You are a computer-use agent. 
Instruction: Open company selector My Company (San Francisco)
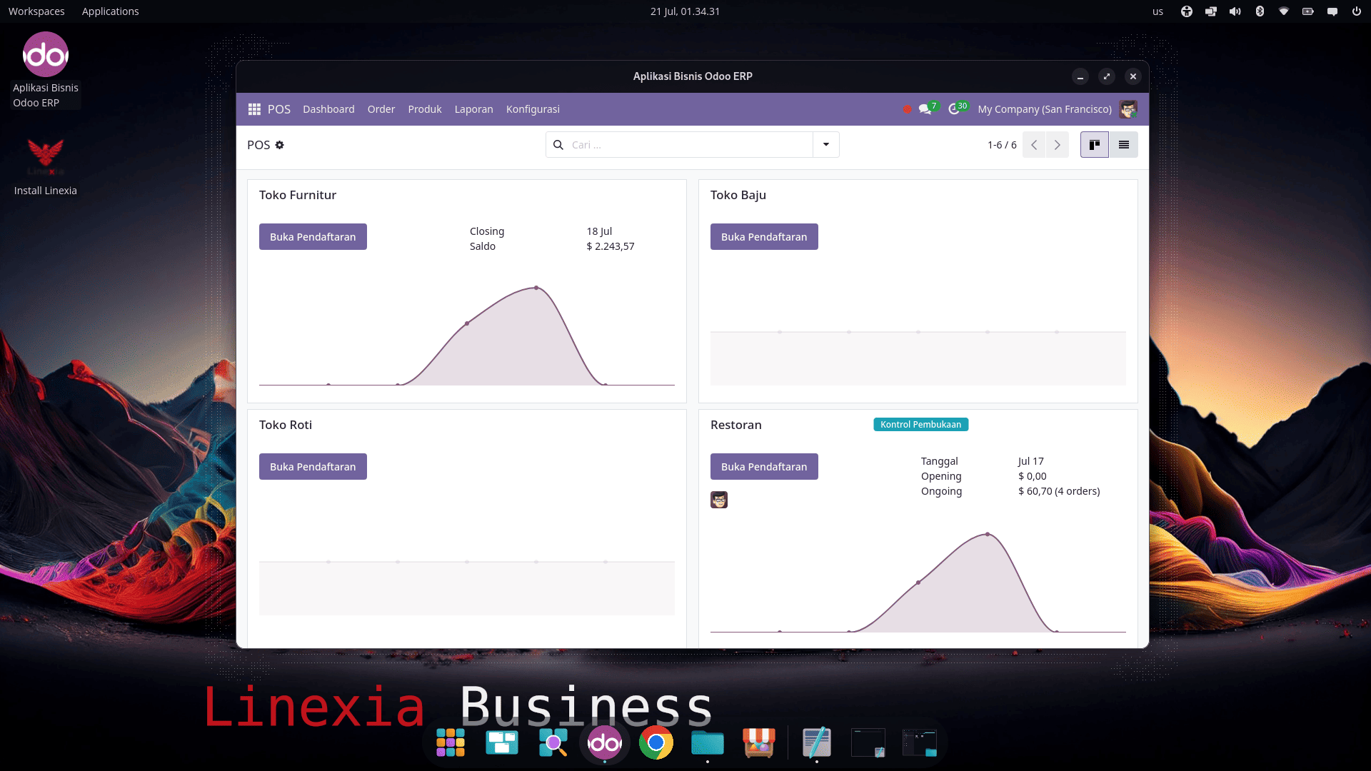[x=1045, y=109]
